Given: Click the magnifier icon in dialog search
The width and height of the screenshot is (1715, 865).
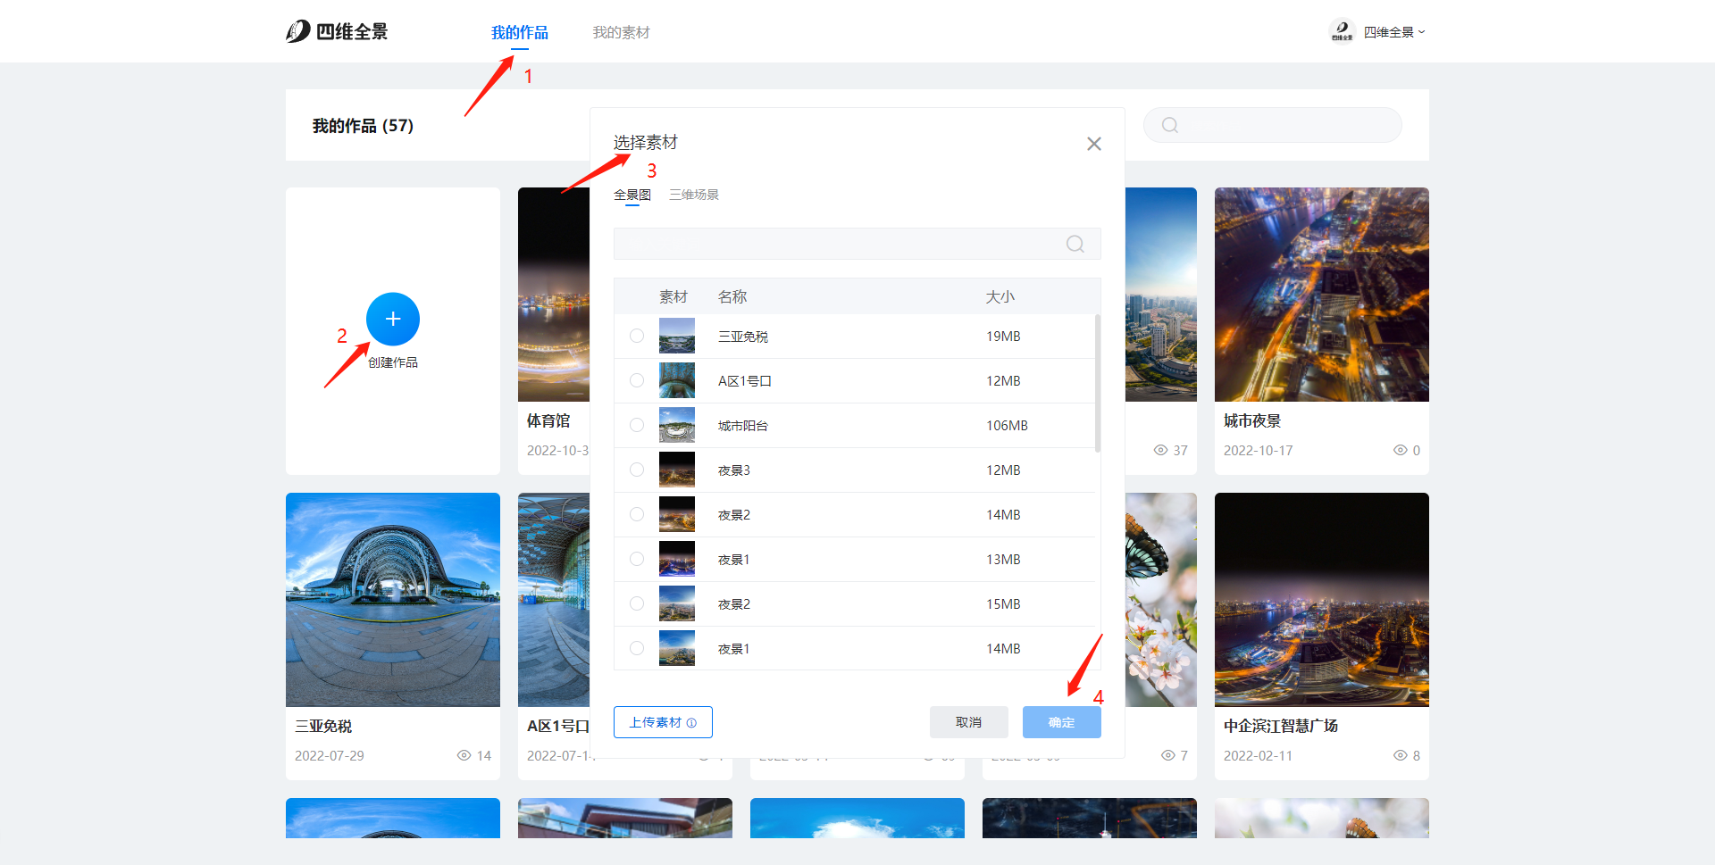Looking at the screenshot, I should (x=1075, y=244).
